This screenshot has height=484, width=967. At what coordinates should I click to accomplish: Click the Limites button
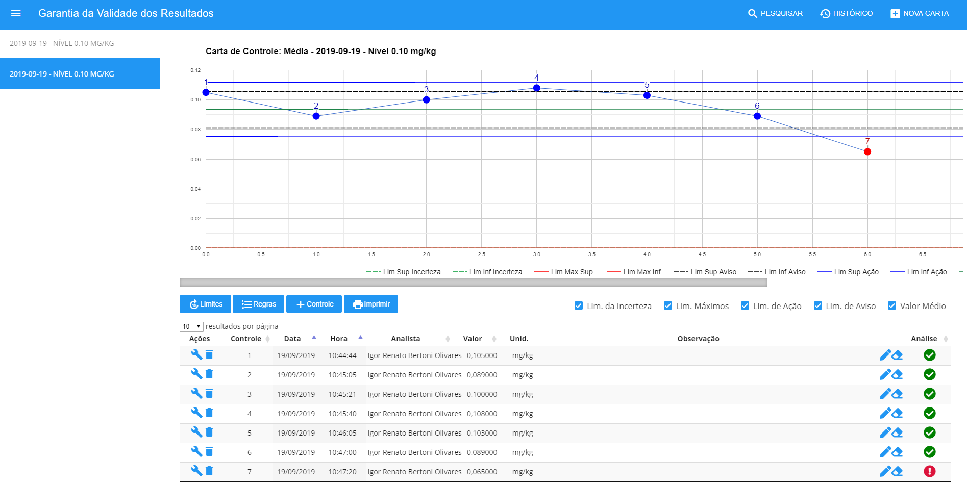tap(206, 304)
